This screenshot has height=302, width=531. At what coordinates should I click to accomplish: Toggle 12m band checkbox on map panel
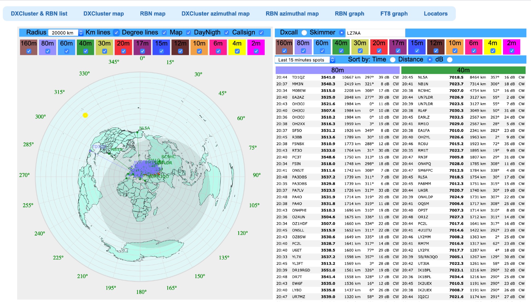[x=180, y=51]
